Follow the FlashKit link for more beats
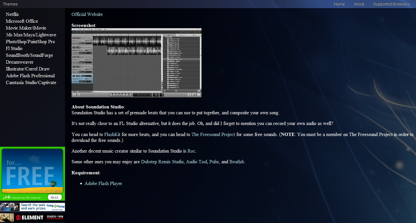 [x=112, y=134]
